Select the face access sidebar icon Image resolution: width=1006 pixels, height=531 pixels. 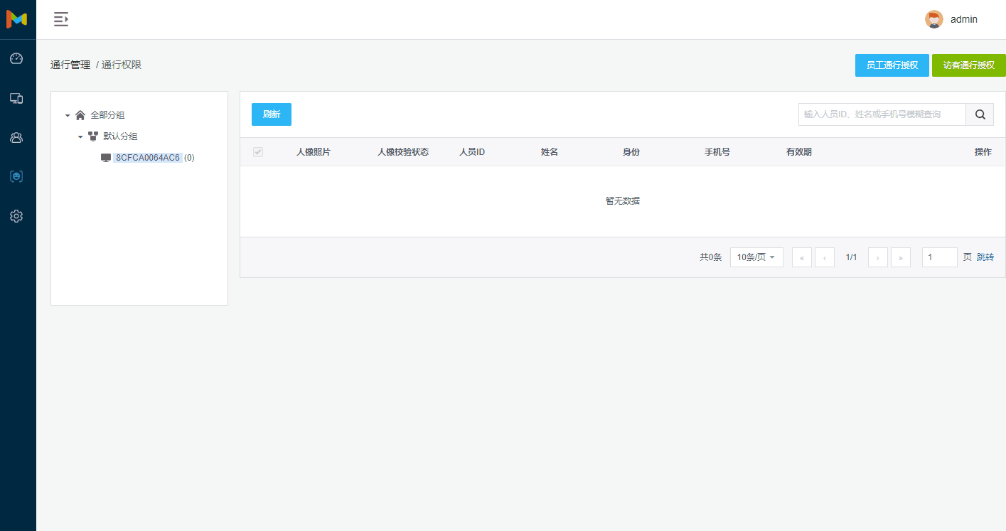coord(16,176)
